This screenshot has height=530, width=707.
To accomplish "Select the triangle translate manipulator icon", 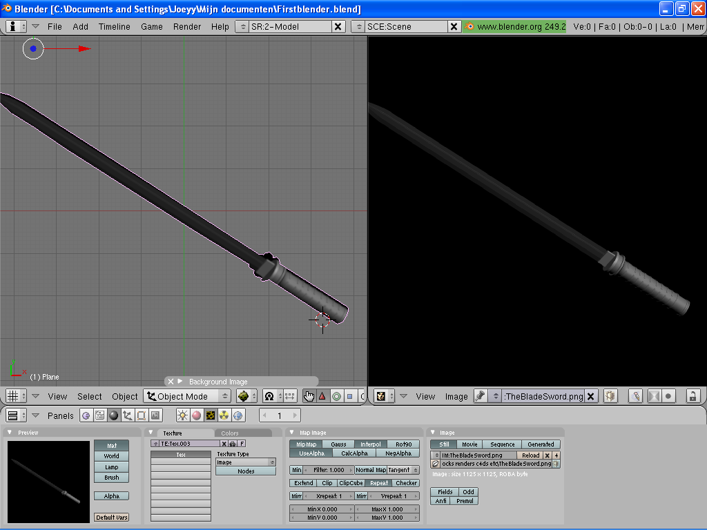I will 322,396.
